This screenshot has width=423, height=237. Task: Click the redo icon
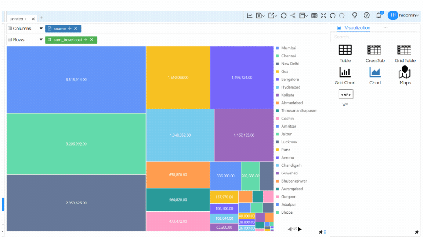[x=342, y=16]
